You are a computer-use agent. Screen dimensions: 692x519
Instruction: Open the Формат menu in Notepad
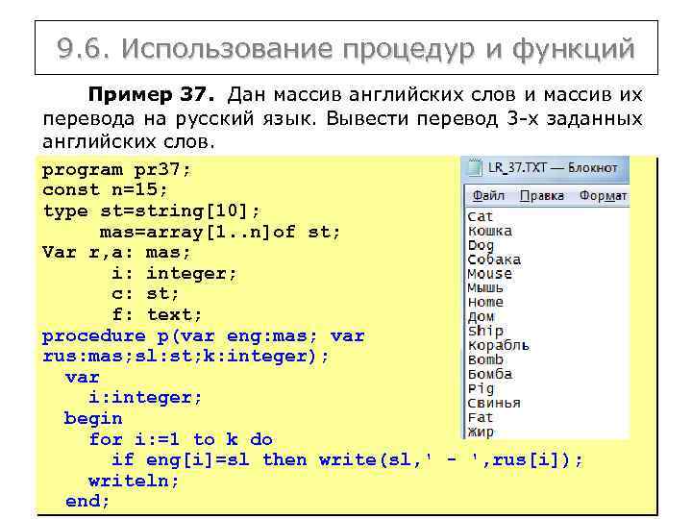[x=603, y=195]
